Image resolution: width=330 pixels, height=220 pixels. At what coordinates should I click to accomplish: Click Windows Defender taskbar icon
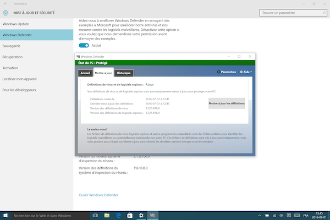coord(152,216)
